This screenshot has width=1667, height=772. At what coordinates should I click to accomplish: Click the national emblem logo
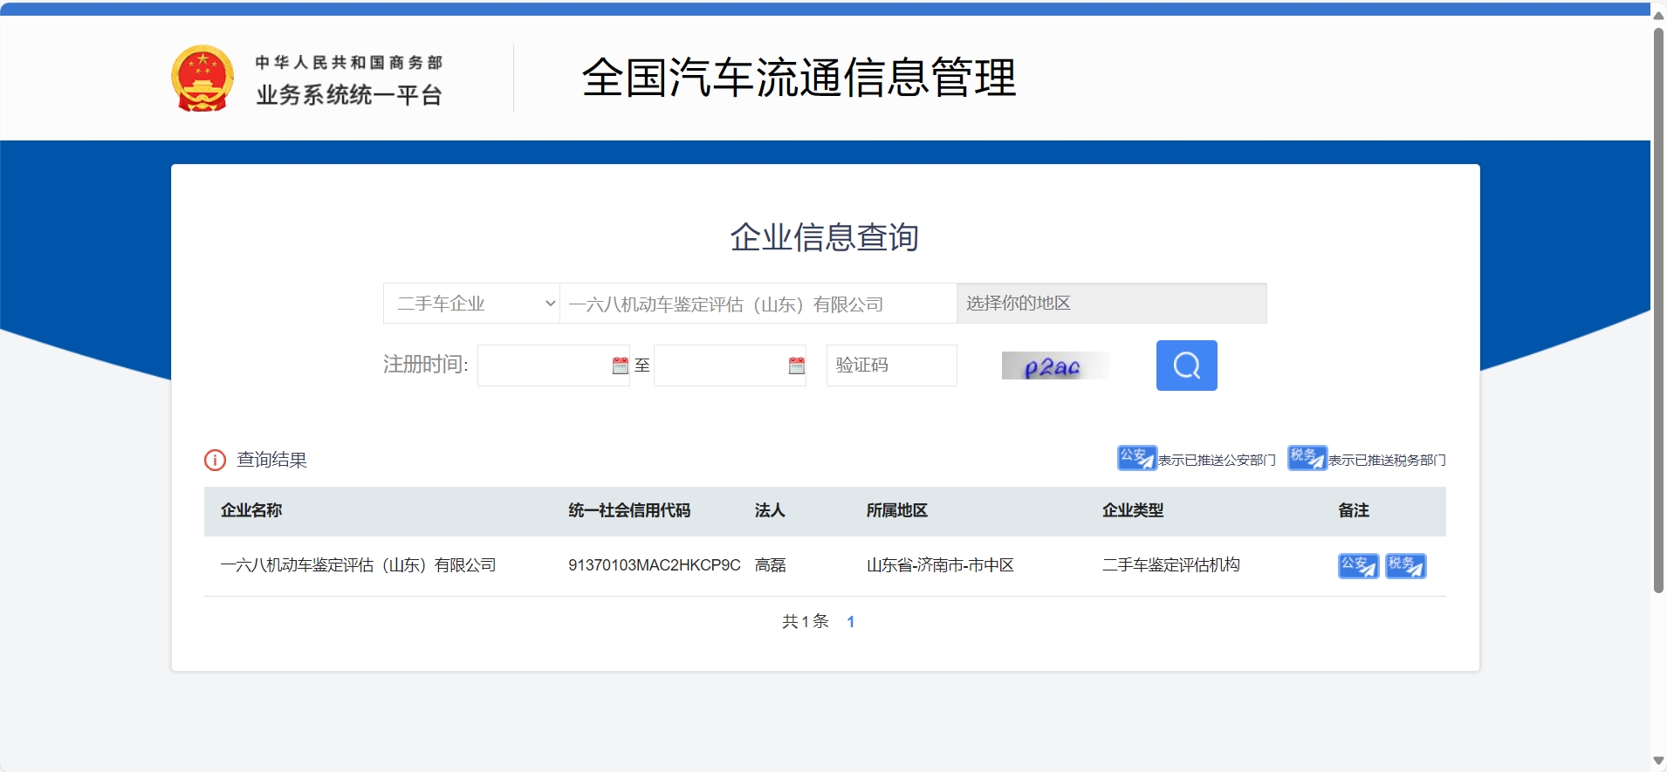coord(202,79)
